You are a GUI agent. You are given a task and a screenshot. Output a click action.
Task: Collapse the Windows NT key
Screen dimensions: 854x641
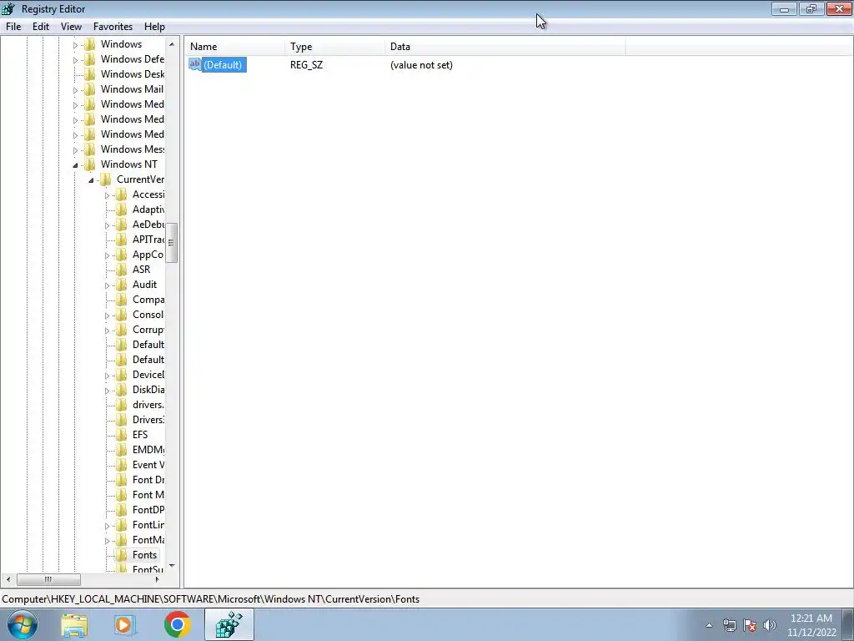pyautogui.click(x=75, y=164)
